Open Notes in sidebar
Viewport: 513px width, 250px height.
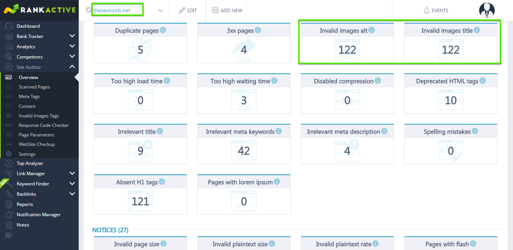23,225
